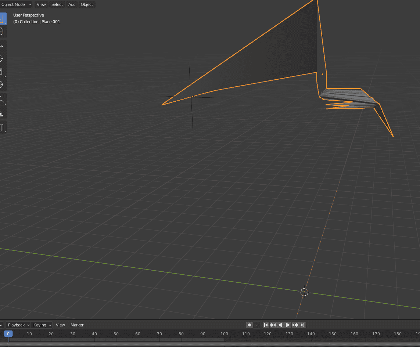Open the Playback dropdown

pyautogui.click(x=18, y=325)
